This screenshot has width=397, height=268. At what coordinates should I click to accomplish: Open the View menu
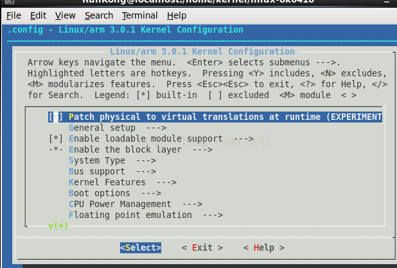click(66, 15)
